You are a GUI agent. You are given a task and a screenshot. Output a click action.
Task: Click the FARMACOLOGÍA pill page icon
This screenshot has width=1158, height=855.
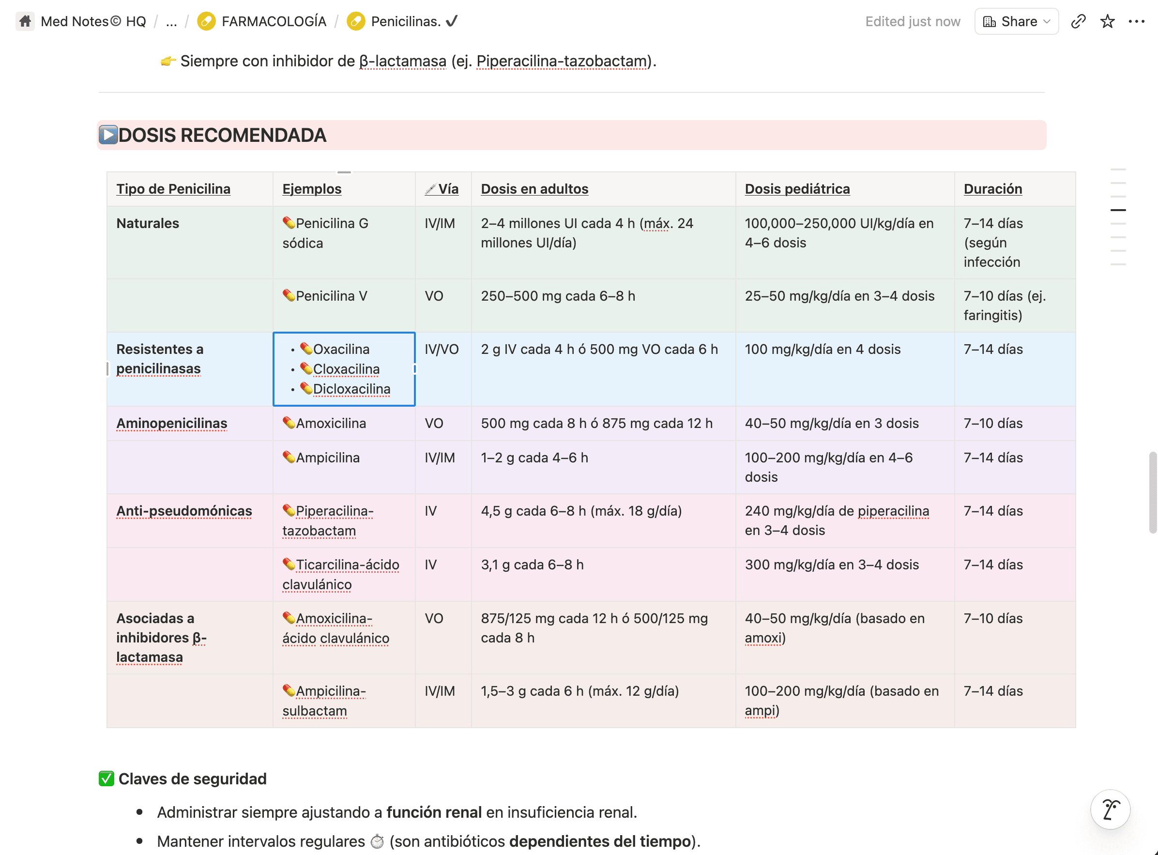pos(206,21)
